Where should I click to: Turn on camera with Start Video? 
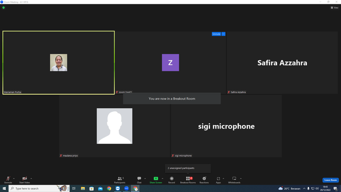click(25, 180)
